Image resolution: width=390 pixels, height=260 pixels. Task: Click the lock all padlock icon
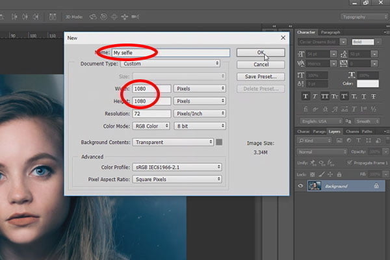[339, 174]
